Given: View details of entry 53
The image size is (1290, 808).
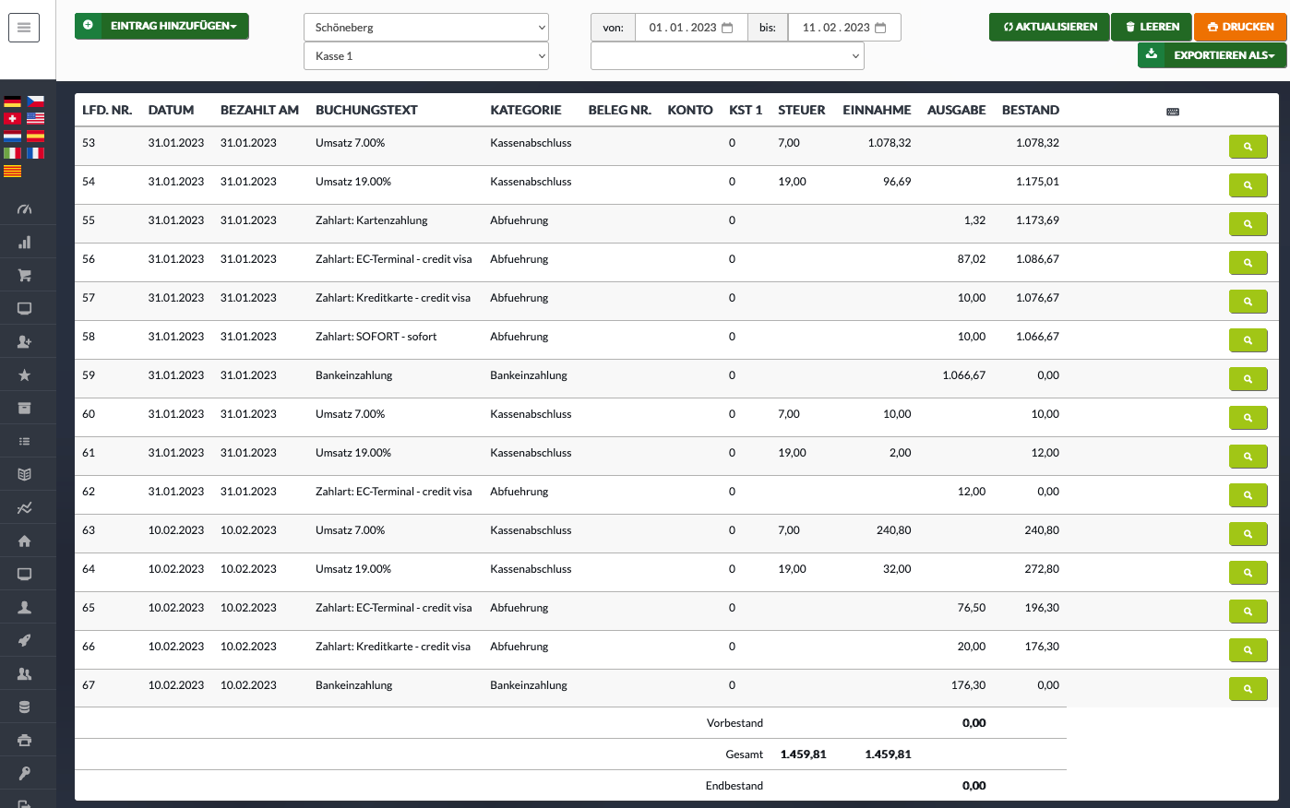Looking at the screenshot, I should 1248,147.
